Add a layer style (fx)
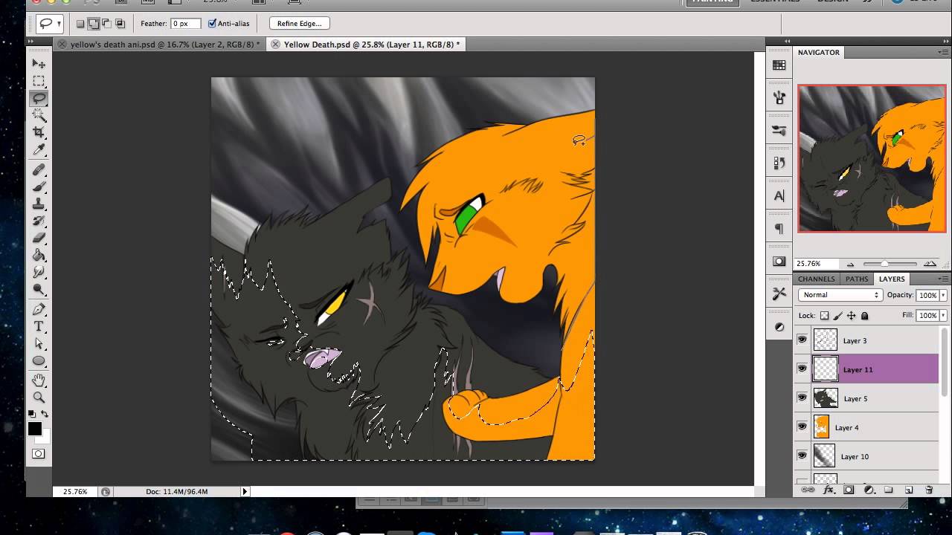 pos(828,490)
